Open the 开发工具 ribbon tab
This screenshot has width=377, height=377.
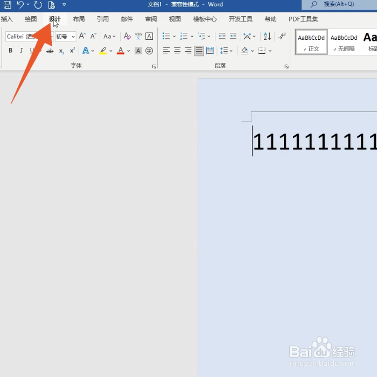coord(240,19)
